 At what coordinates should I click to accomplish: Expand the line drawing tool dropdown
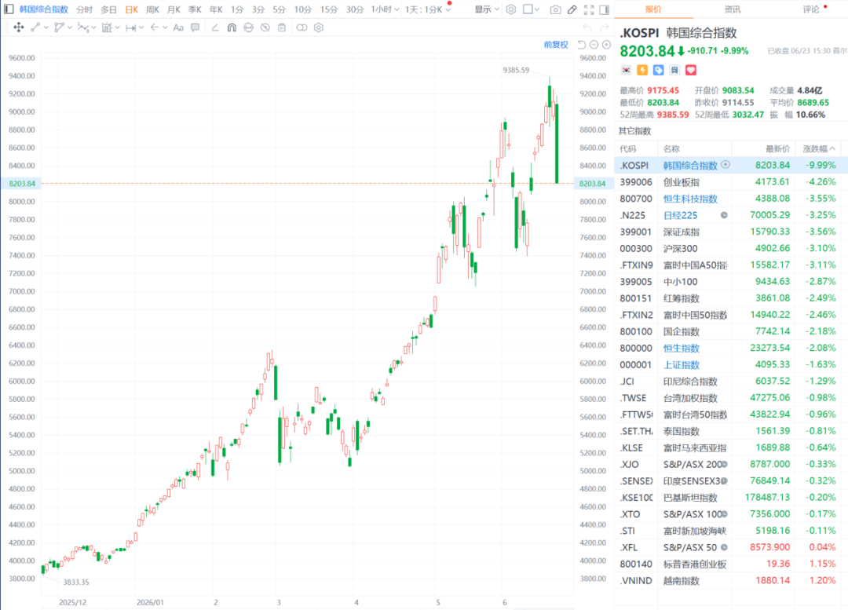[x=46, y=27]
